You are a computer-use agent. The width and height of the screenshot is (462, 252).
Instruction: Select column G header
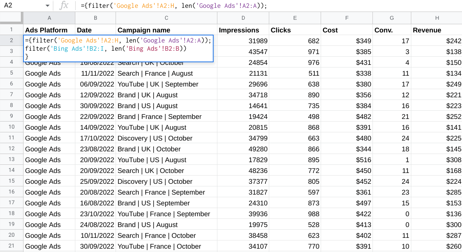(392, 18)
